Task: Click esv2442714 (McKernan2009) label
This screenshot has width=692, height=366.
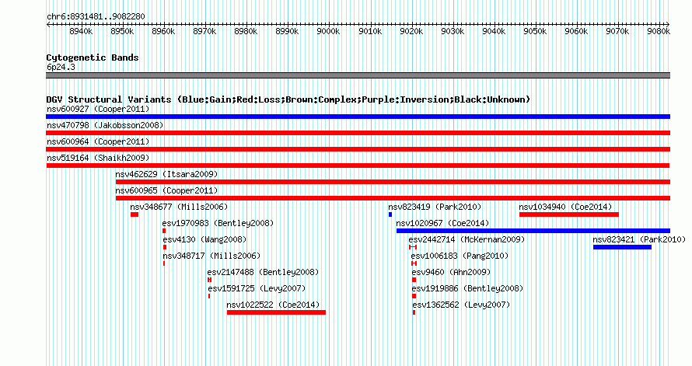Action: [x=467, y=239]
